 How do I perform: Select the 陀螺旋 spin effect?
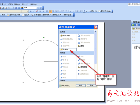68,50
